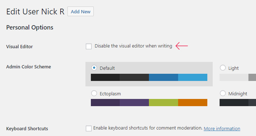The width and height of the screenshot is (256, 136).
Task: Open the More information link
Action: [222, 128]
